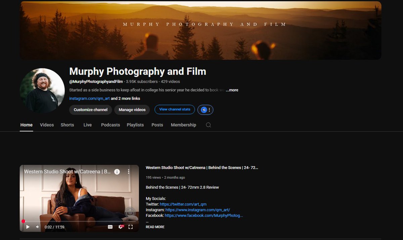The width and height of the screenshot is (403, 240).
Task: Play the Western Studio Shoot video
Action: point(28,227)
